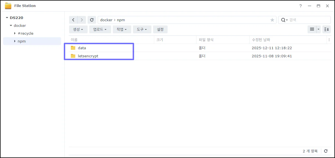Open the 업로드 (Upload) menu
335x158 pixels.
click(x=100, y=29)
